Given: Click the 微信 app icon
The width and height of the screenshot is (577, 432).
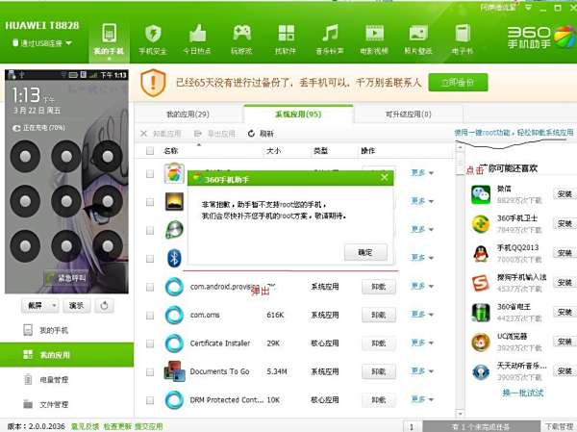Looking at the screenshot, I should [481, 194].
